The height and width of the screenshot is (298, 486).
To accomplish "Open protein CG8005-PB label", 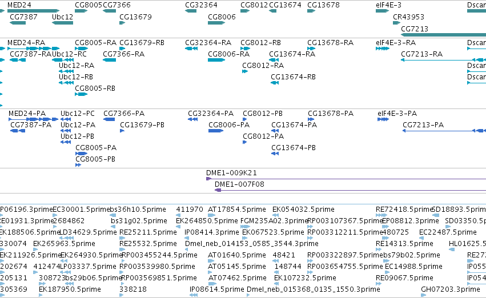I will click(x=95, y=159).
